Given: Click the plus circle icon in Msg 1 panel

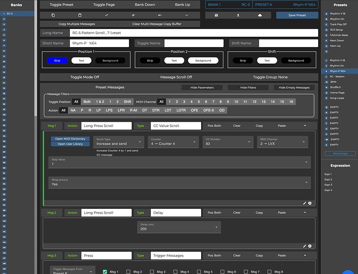Looking at the screenshot, I should [x=310, y=203].
